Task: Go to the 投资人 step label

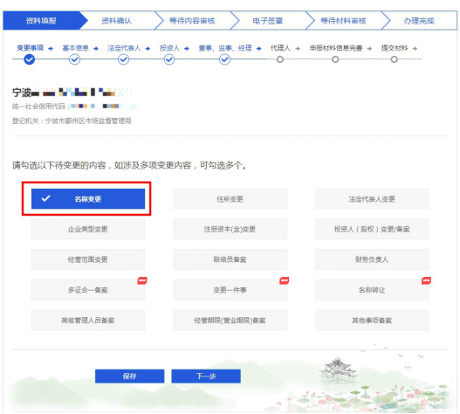Action: coord(170,48)
